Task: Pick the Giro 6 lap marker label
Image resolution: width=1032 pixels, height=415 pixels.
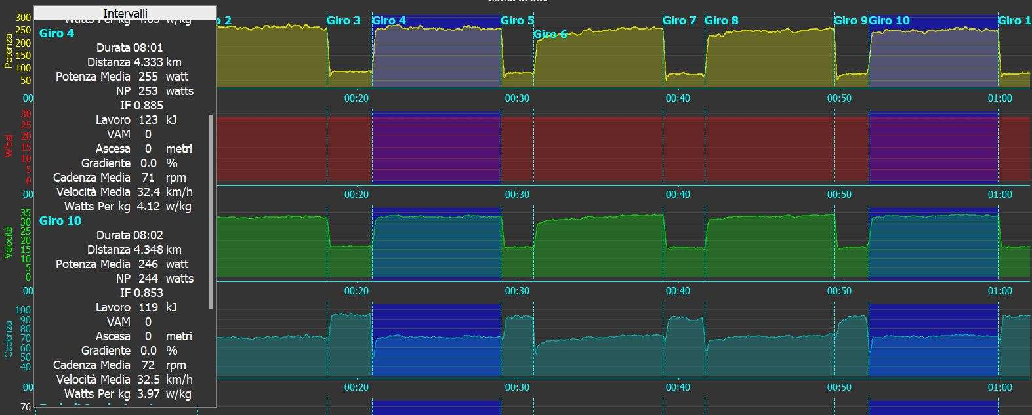Action: coord(550,34)
